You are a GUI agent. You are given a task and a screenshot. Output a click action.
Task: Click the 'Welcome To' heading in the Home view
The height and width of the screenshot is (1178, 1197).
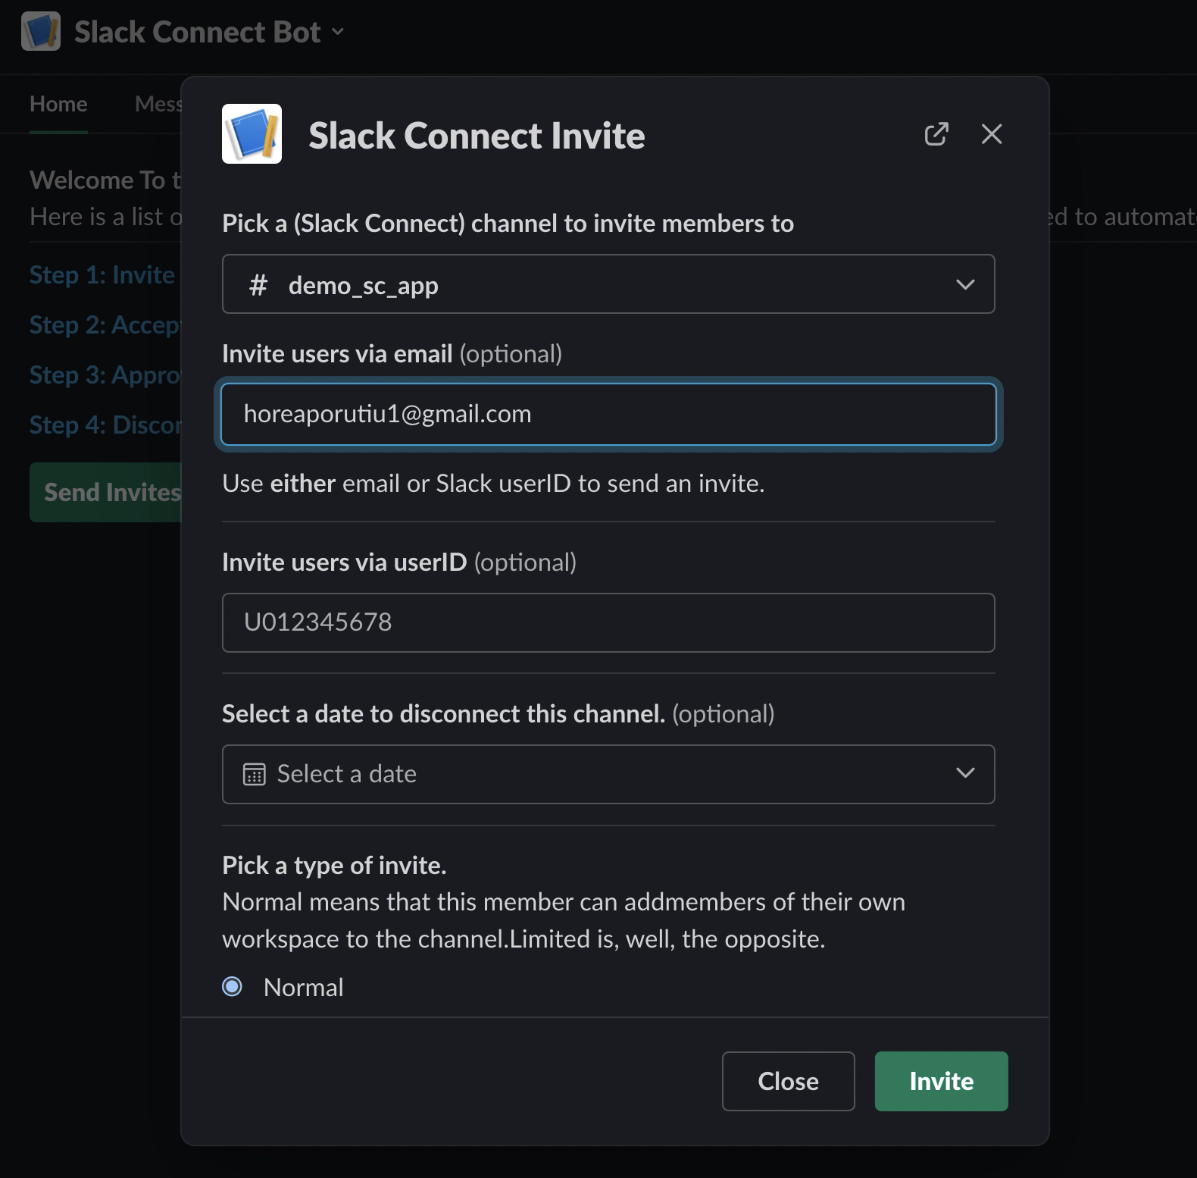click(105, 180)
